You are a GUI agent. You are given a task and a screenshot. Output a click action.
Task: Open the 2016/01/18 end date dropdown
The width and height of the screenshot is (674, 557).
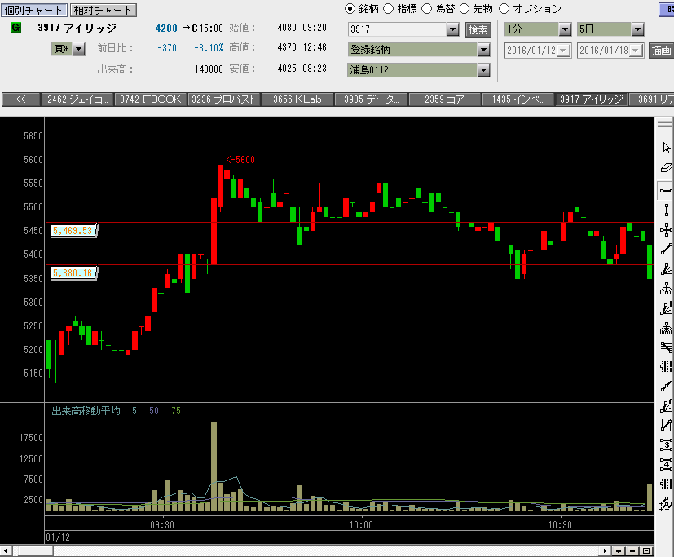pos(637,51)
